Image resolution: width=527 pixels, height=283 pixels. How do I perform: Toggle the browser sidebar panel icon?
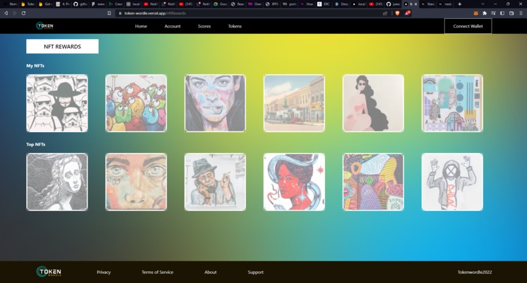[x=502, y=13]
